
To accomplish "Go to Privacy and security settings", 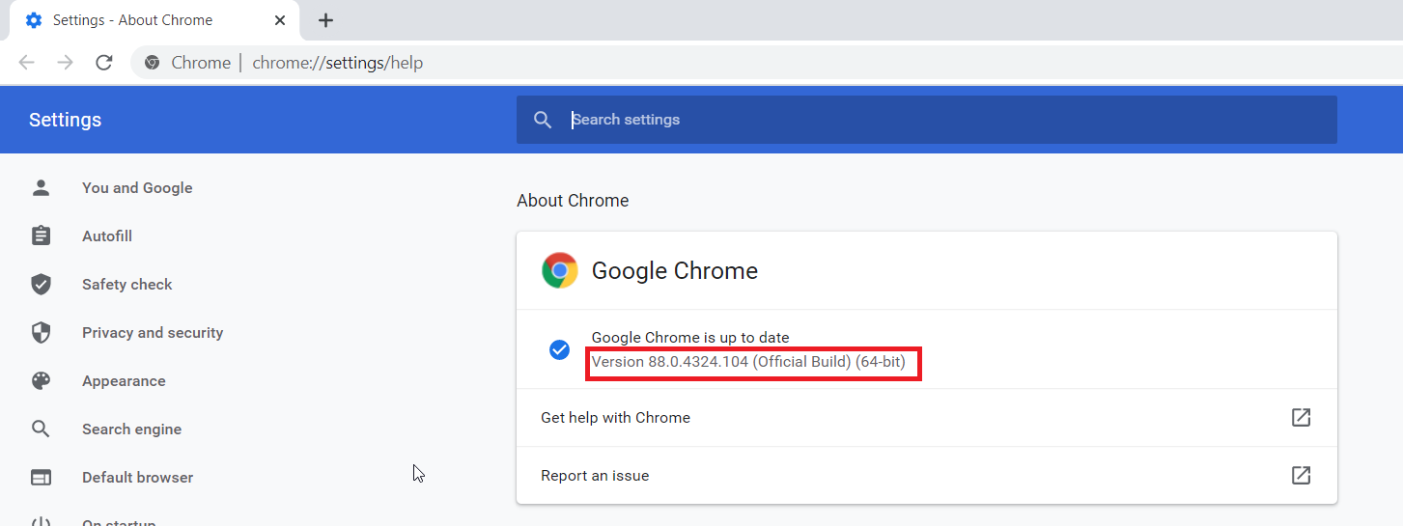I will click(x=153, y=333).
